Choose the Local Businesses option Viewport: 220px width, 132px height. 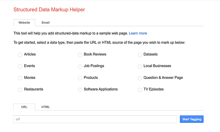coord(140,67)
